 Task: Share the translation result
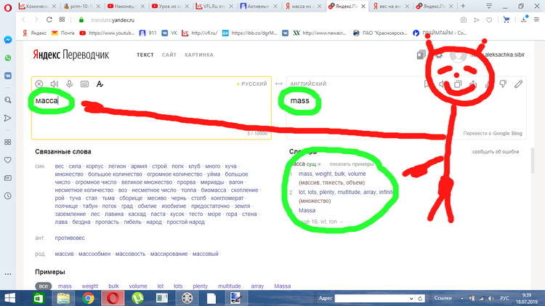point(473,84)
